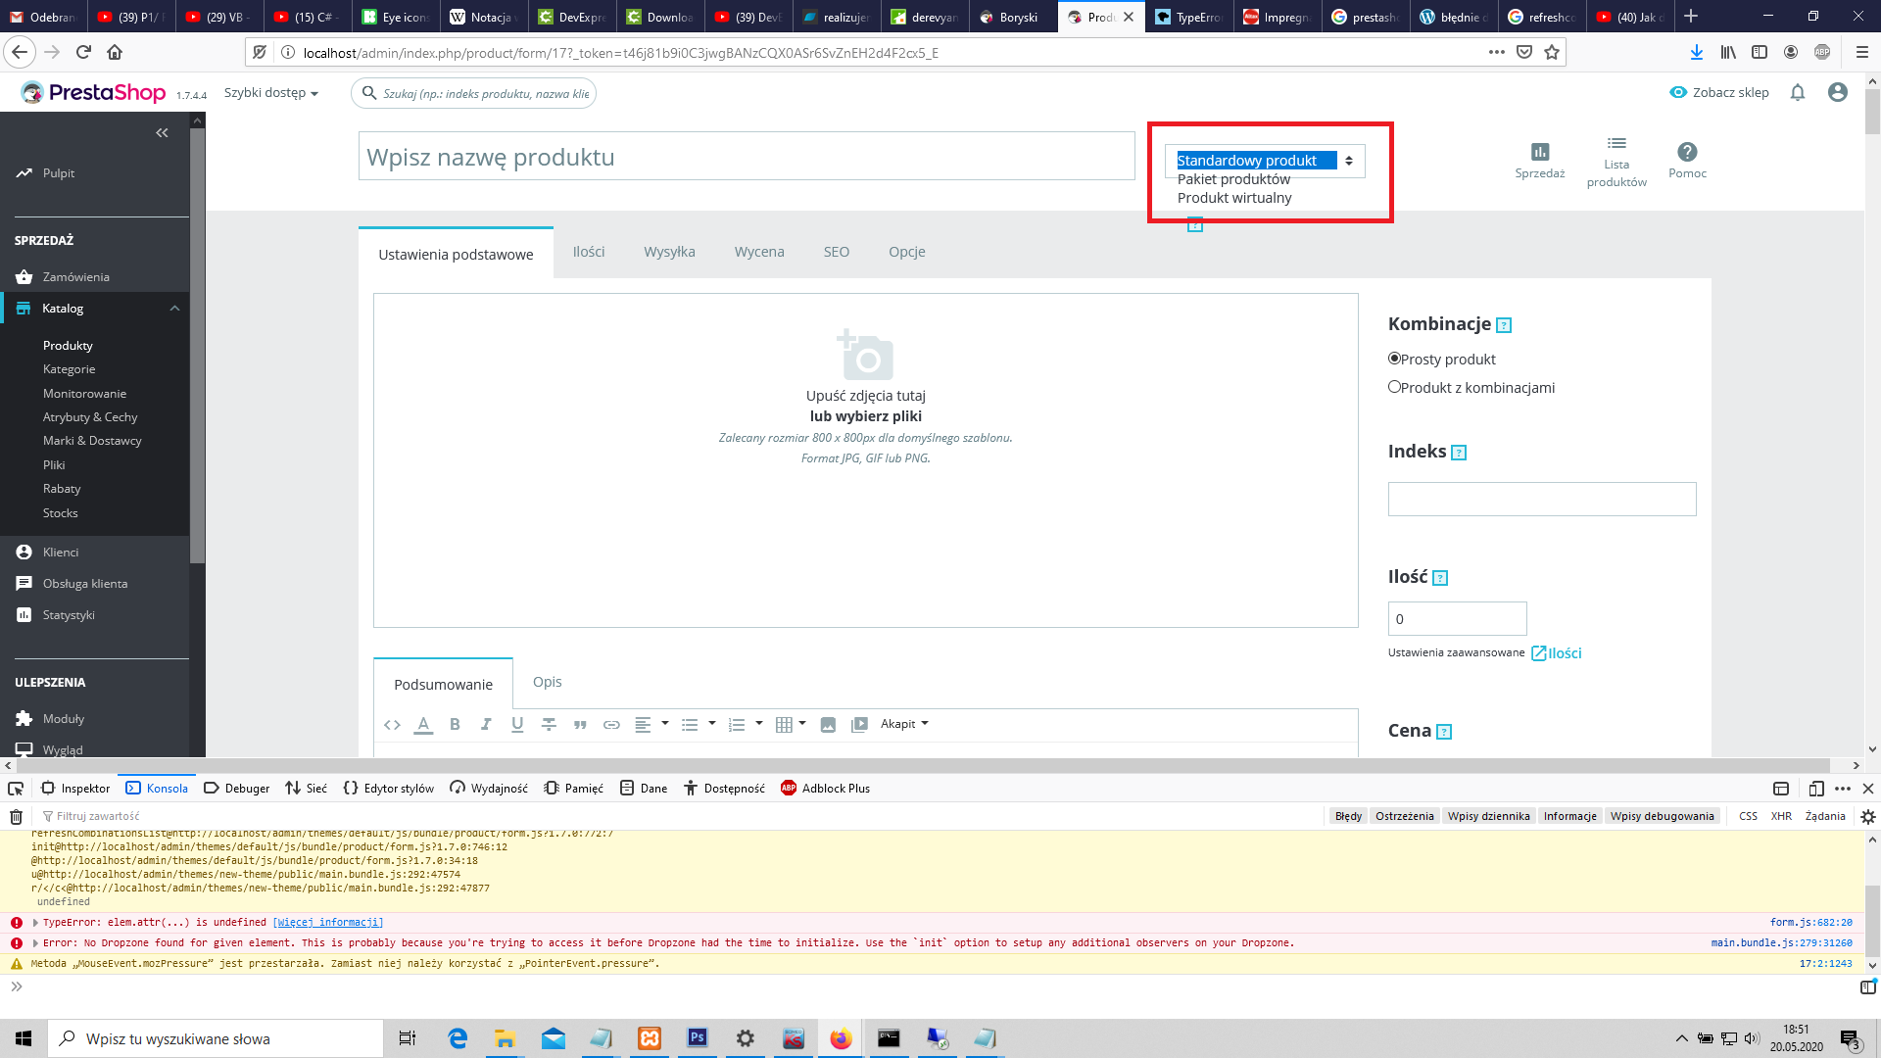Open the notifications bell
The width and height of the screenshot is (1881, 1058).
pyautogui.click(x=1798, y=92)
